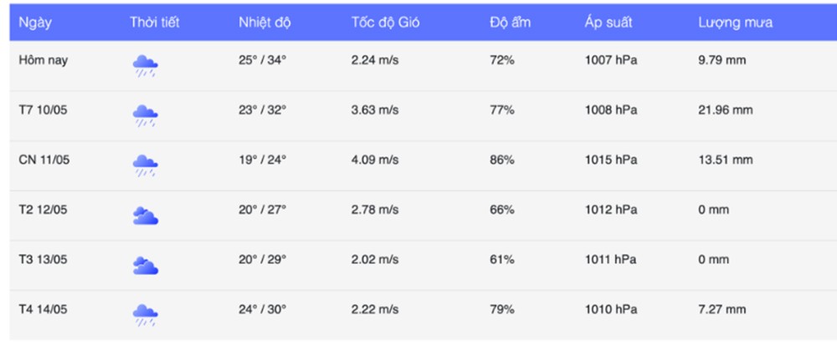The width and height of the screenshot is (837, 349).
Task: Click the rain icon in CN 11/05 row
Action: point(145,165)
